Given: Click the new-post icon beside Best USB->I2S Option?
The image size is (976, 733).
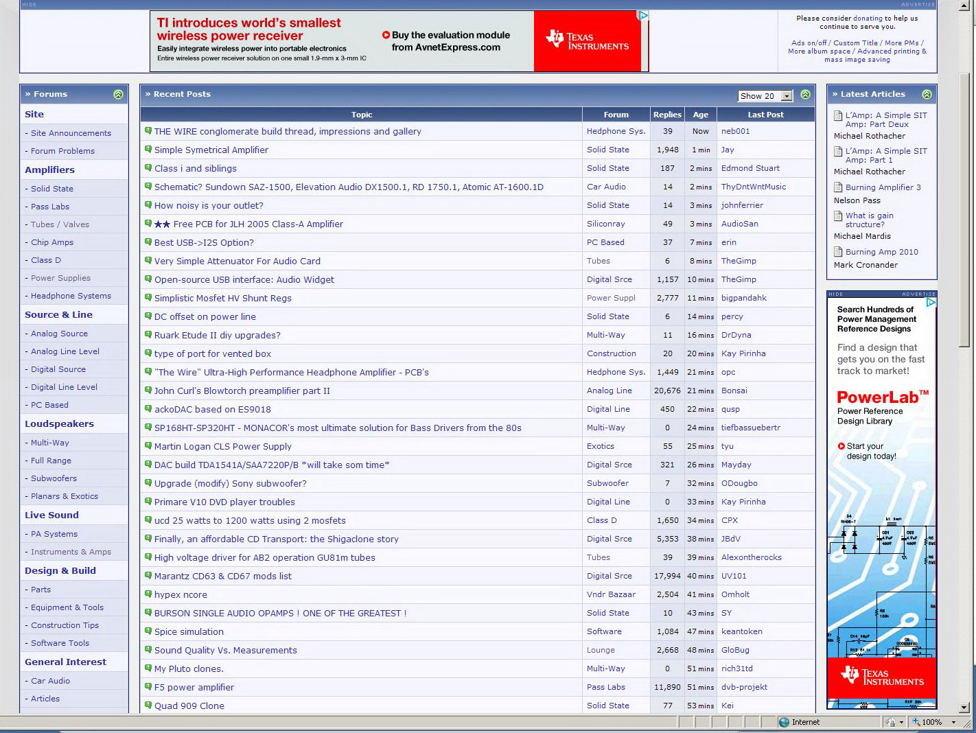Looking at the screenshot, I should click(x=148, y=242).
